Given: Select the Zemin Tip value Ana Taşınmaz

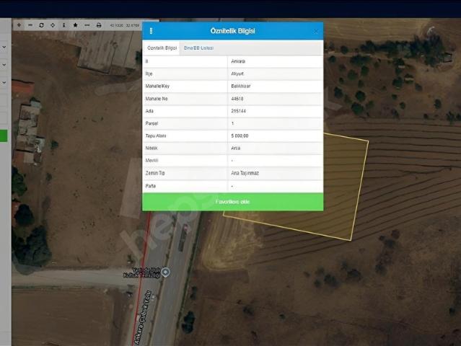Looking at the screenshot, I should coord(245,173).
